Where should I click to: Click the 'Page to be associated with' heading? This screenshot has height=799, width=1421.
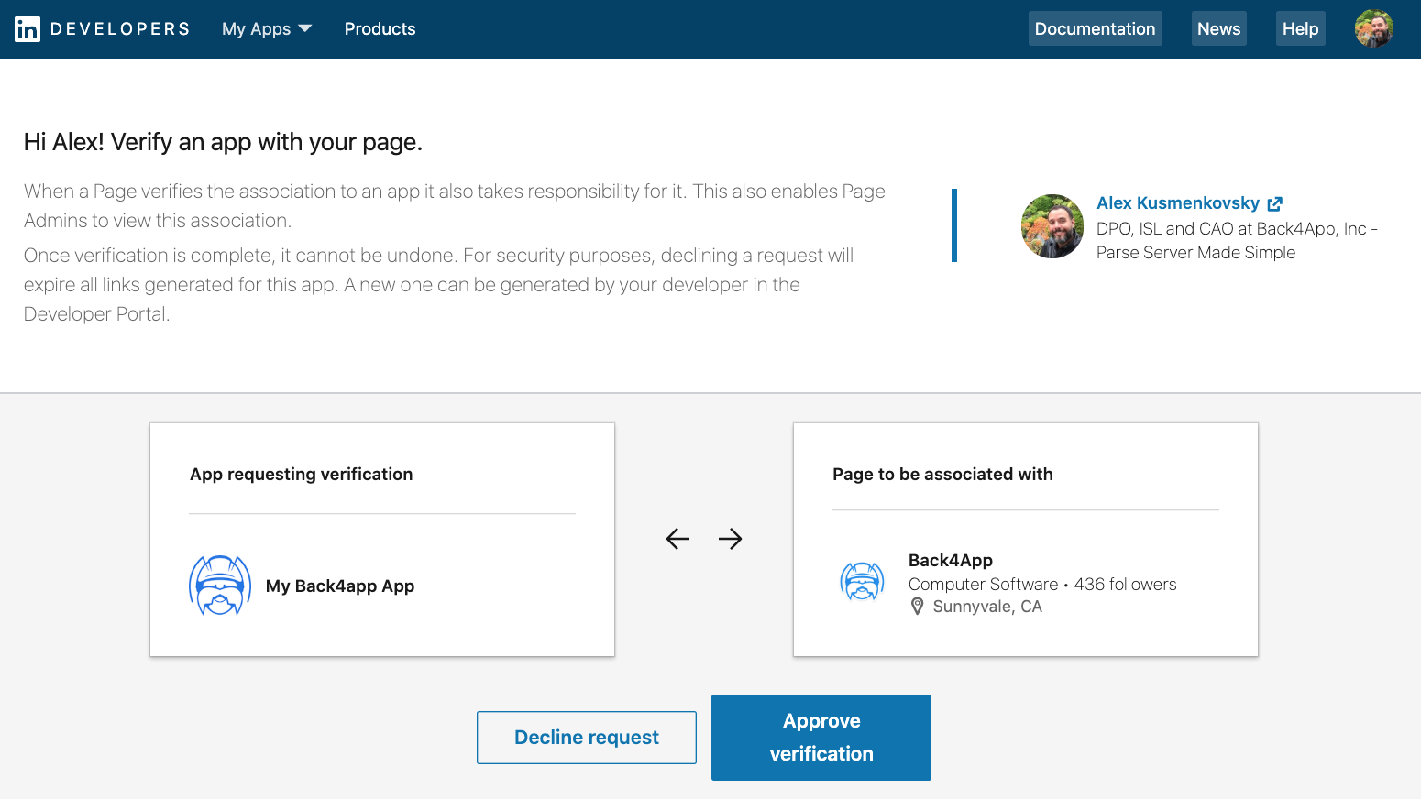(942, 475)
